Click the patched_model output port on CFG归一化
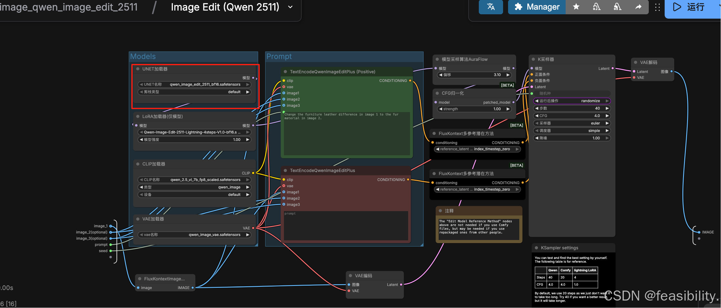This screenshot has width=721, height=308. pyautogui.click(x=513, y=102)
